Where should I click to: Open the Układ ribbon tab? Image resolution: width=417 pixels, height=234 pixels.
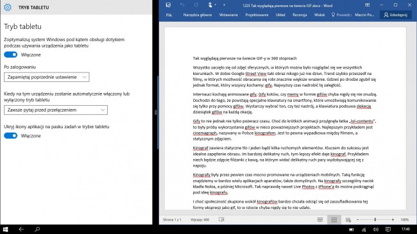pos(280,15)
